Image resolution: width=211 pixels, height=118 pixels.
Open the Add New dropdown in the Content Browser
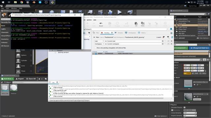tap(7, 79)
